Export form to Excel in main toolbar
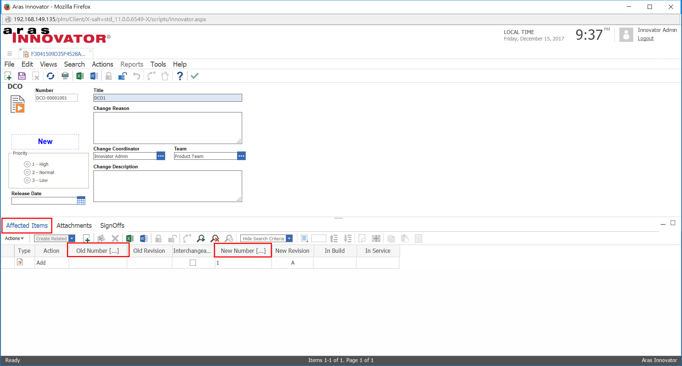This screenshot has width=682, height=366. pyautogui.click(x=80, y=76)
